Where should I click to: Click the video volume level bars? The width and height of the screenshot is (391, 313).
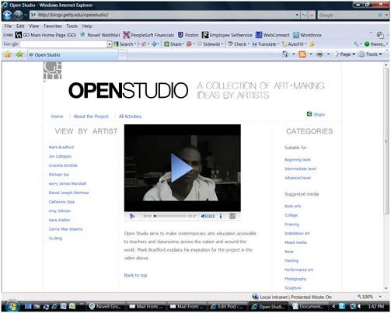[210, 216]
